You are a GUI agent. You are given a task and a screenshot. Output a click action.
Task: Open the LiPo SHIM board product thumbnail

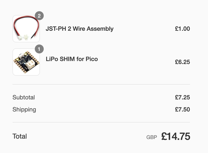tap(26, 62)
